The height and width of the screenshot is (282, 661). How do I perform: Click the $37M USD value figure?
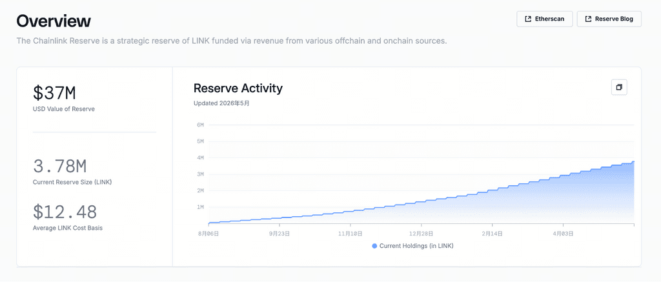[54, 93]
